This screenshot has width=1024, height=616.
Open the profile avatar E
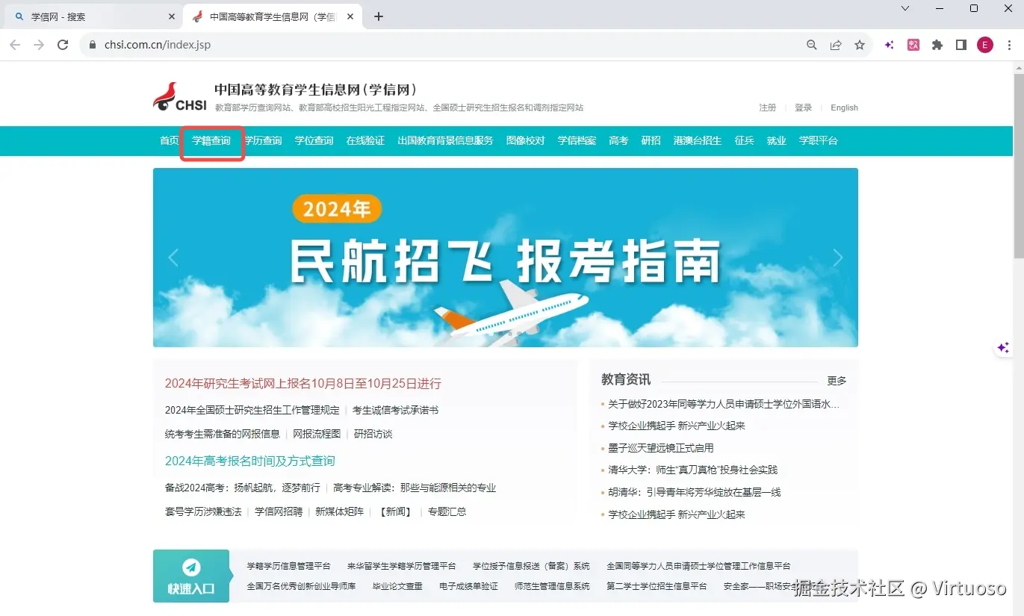point(985,45)
